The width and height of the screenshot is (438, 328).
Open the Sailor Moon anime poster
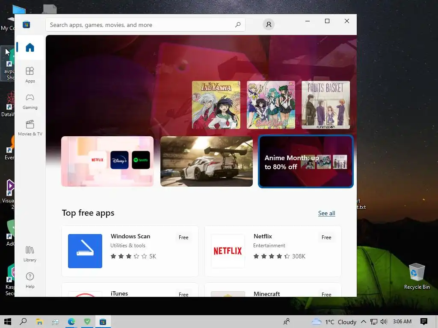click(x=271, y=105)
